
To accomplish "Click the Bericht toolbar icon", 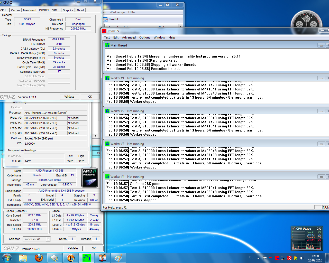I will coord(105,19).
